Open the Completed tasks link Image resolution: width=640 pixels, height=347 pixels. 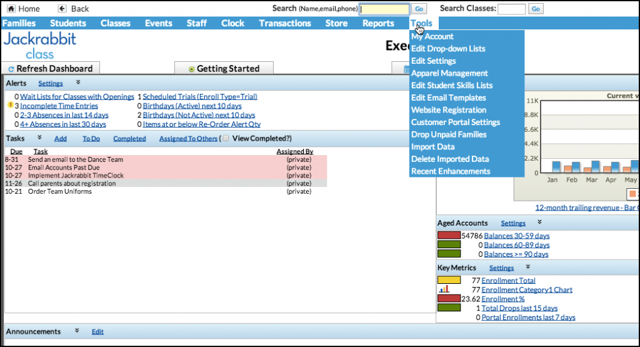(129, 139)
